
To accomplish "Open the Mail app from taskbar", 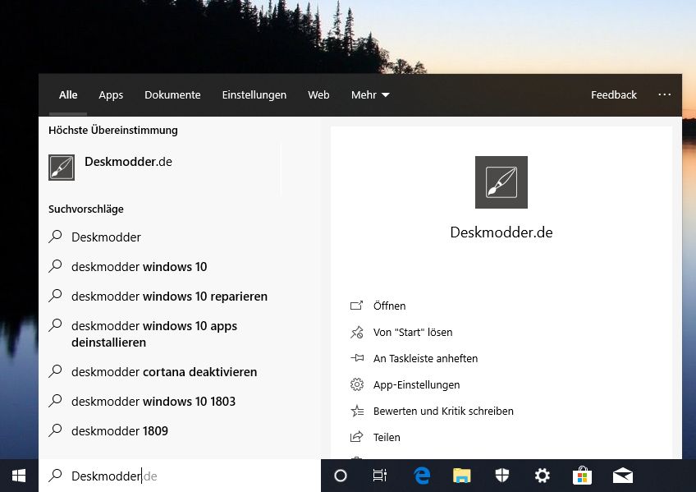I will pyautogui.click(x=623, y=476).
